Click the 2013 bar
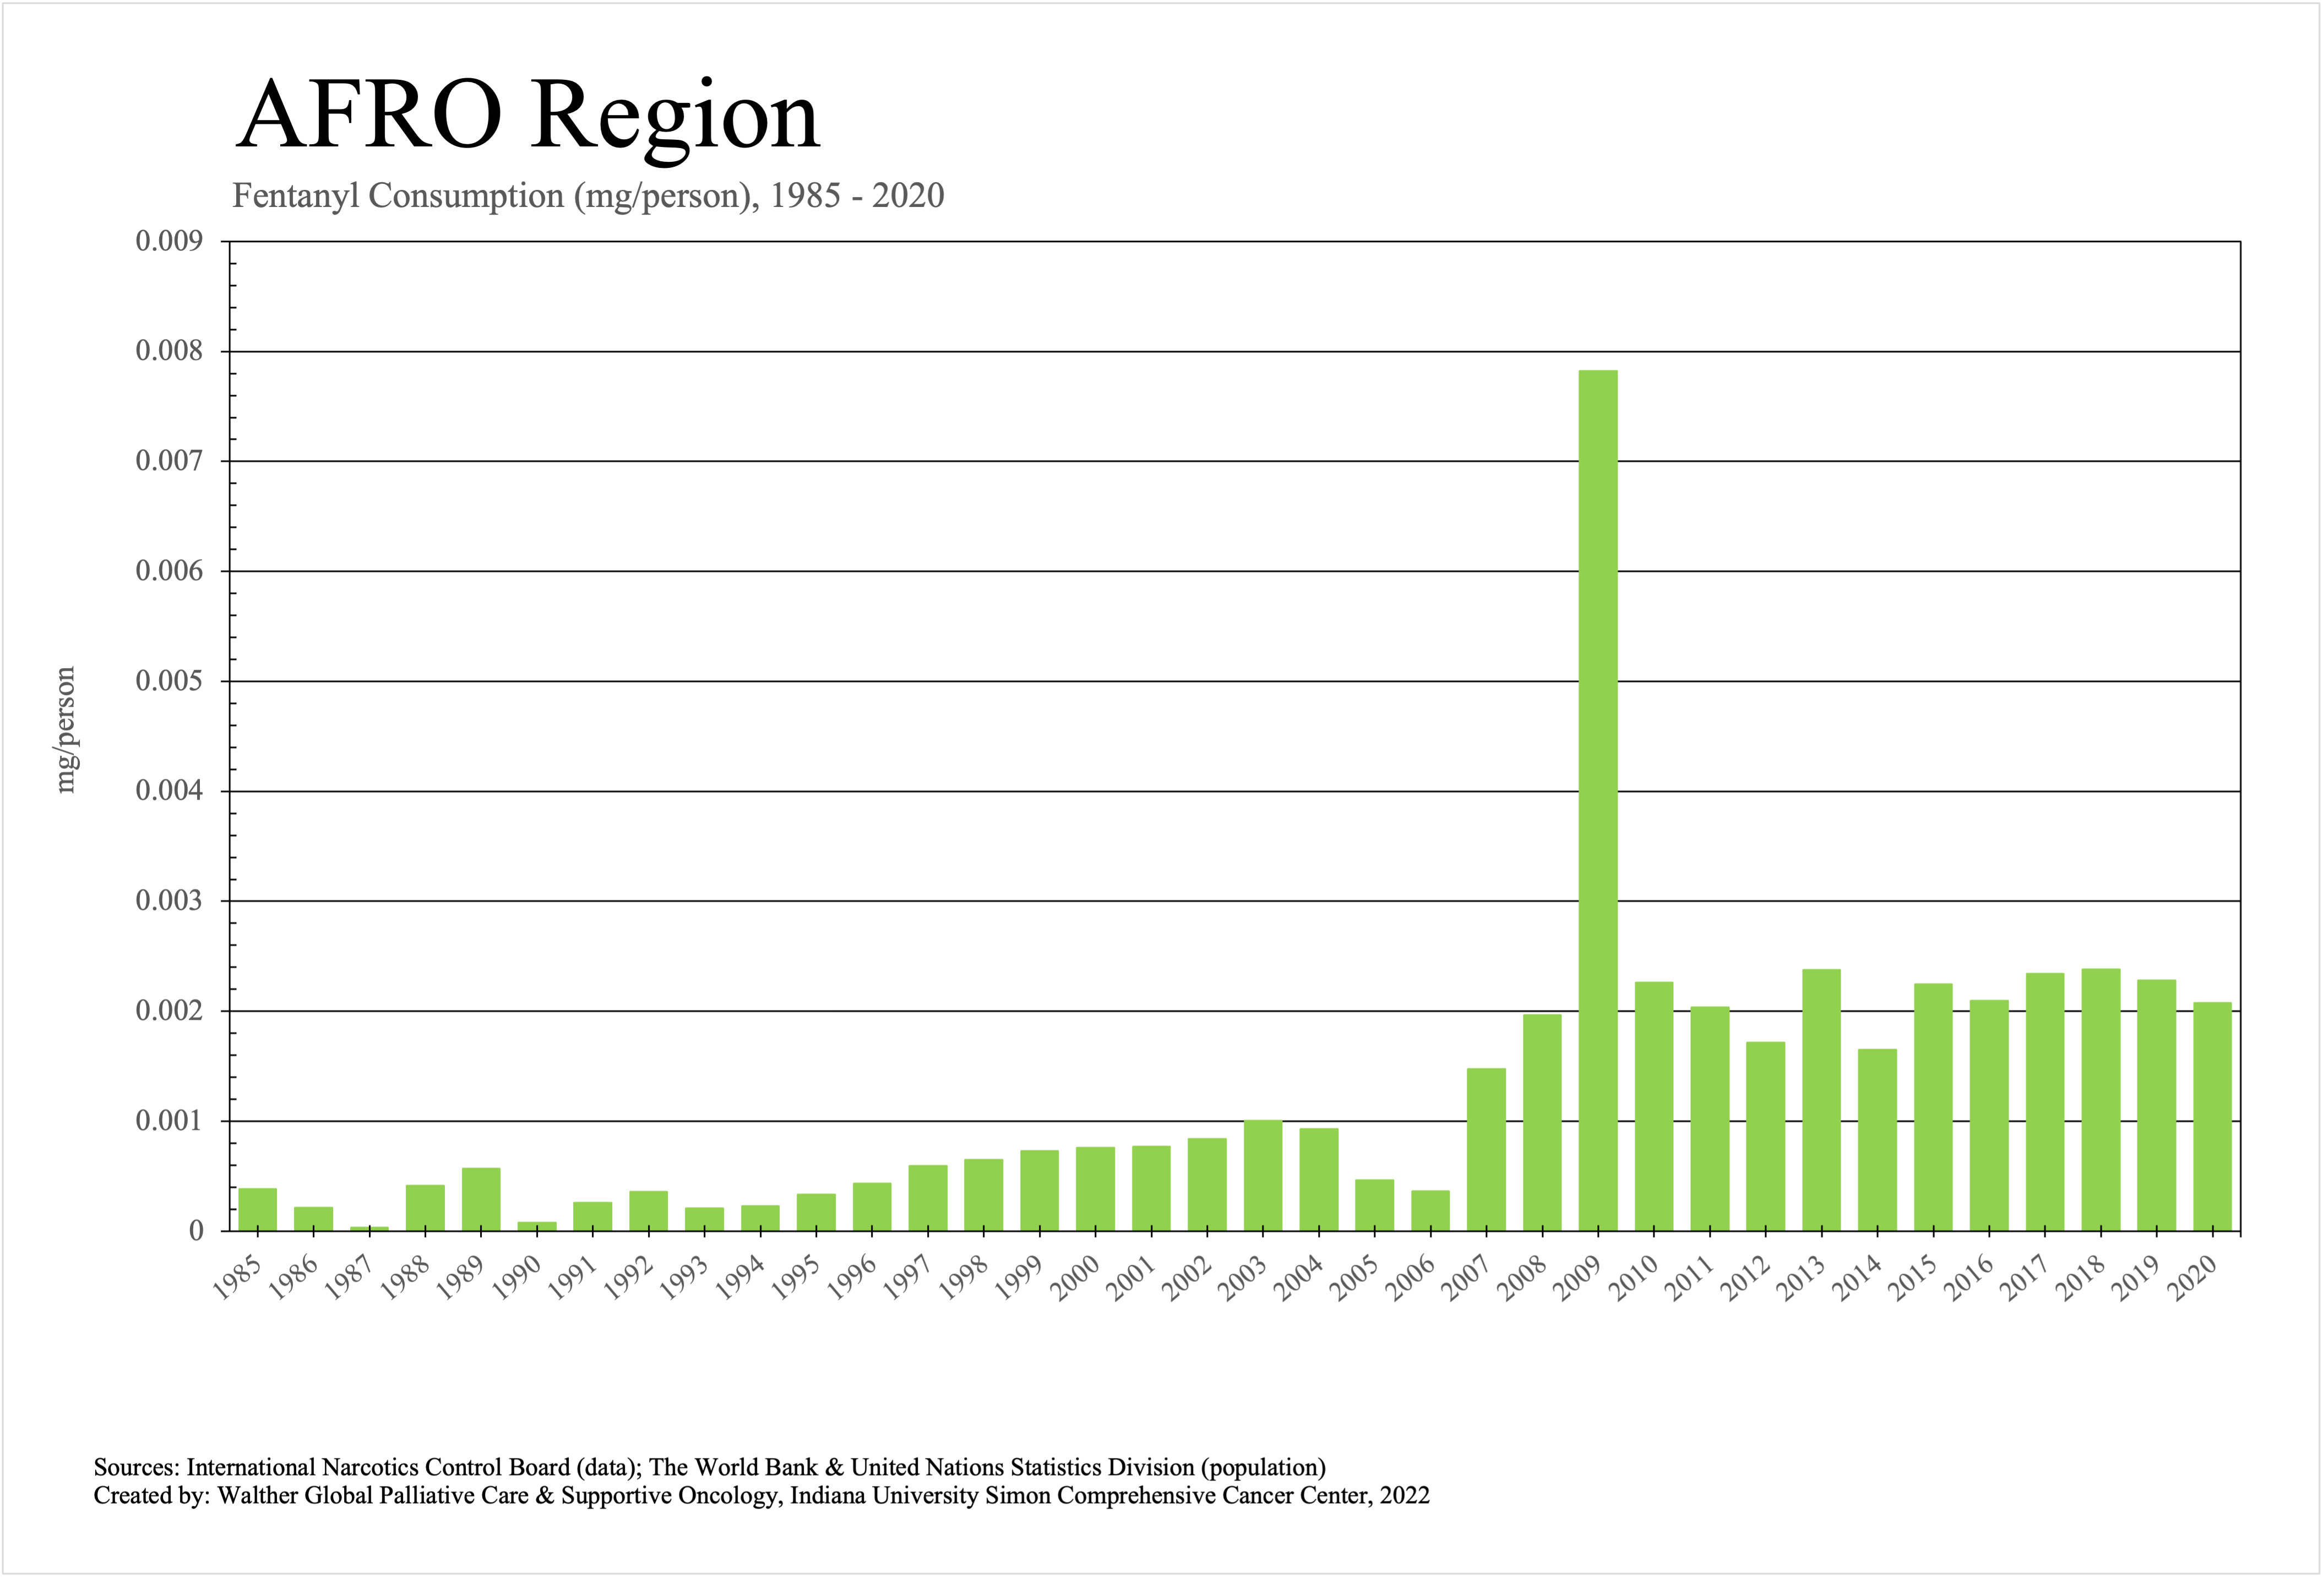 coord(1821,1099)
